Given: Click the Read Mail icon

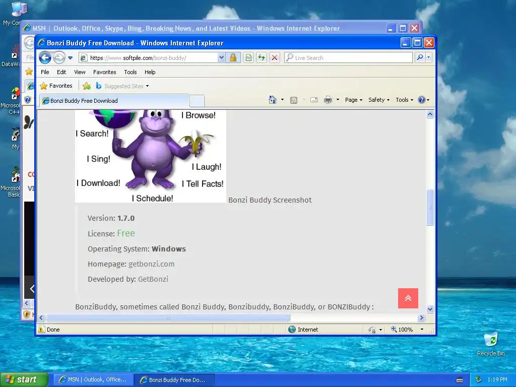Looking at the screenshot, I should coord(314,100).
